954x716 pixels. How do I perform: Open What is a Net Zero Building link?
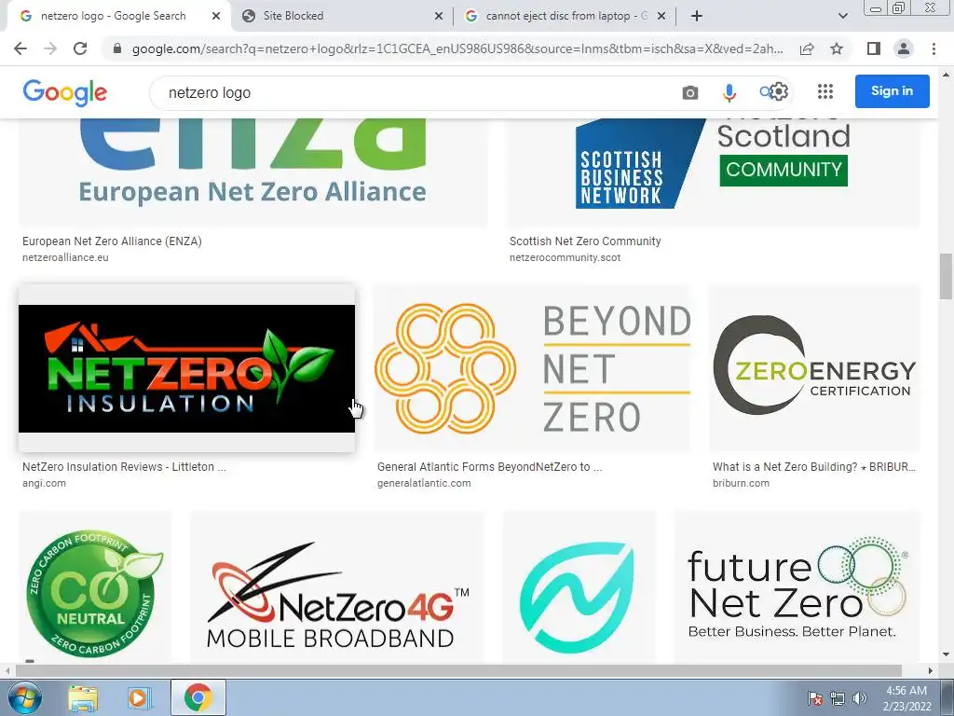pos(814,467)
